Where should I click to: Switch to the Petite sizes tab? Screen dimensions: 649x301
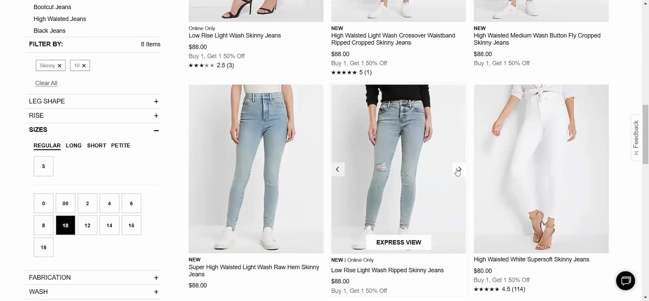point(121,145)
